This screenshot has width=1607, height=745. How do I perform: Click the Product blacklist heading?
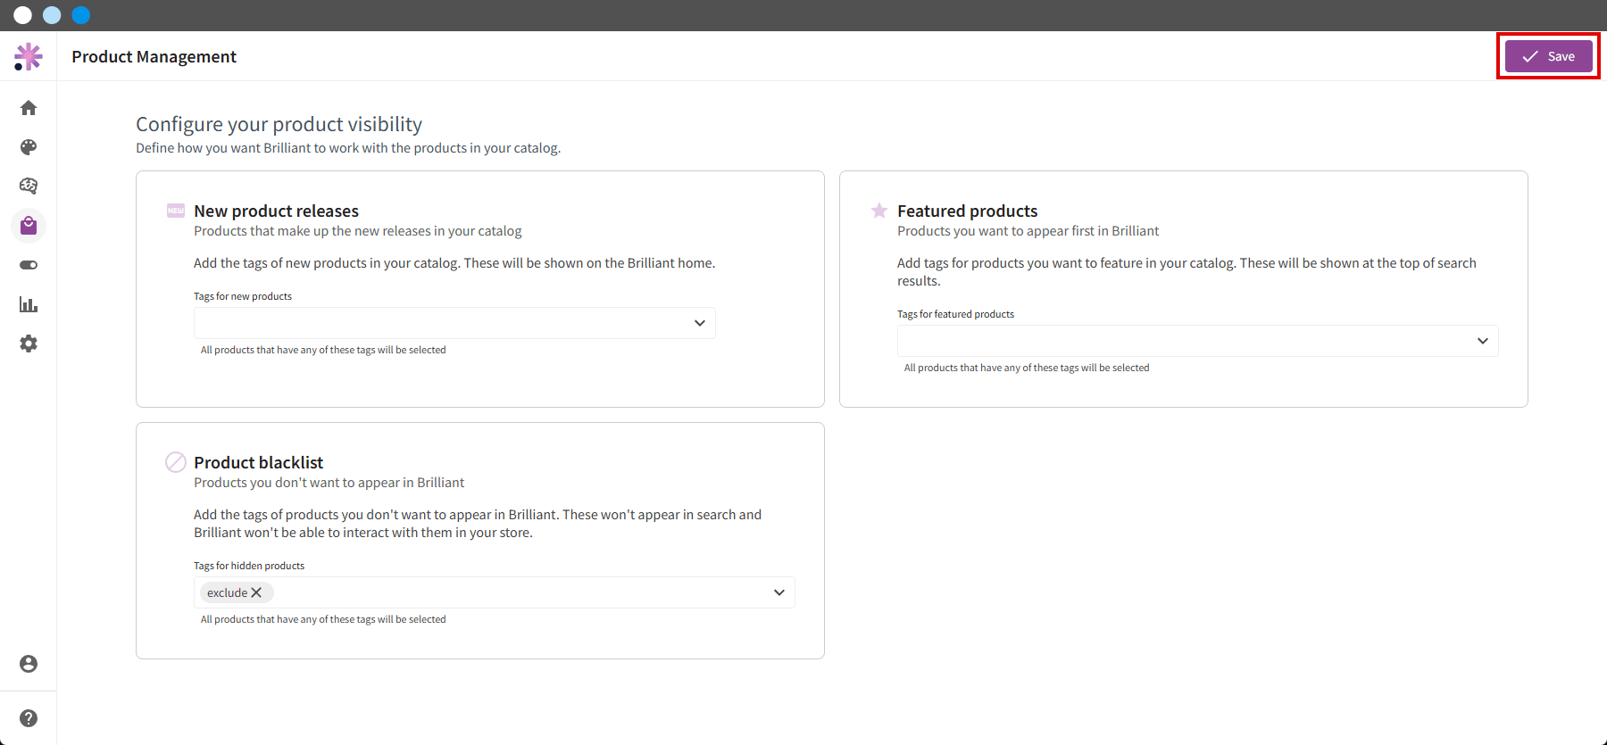tap(259, 462)
